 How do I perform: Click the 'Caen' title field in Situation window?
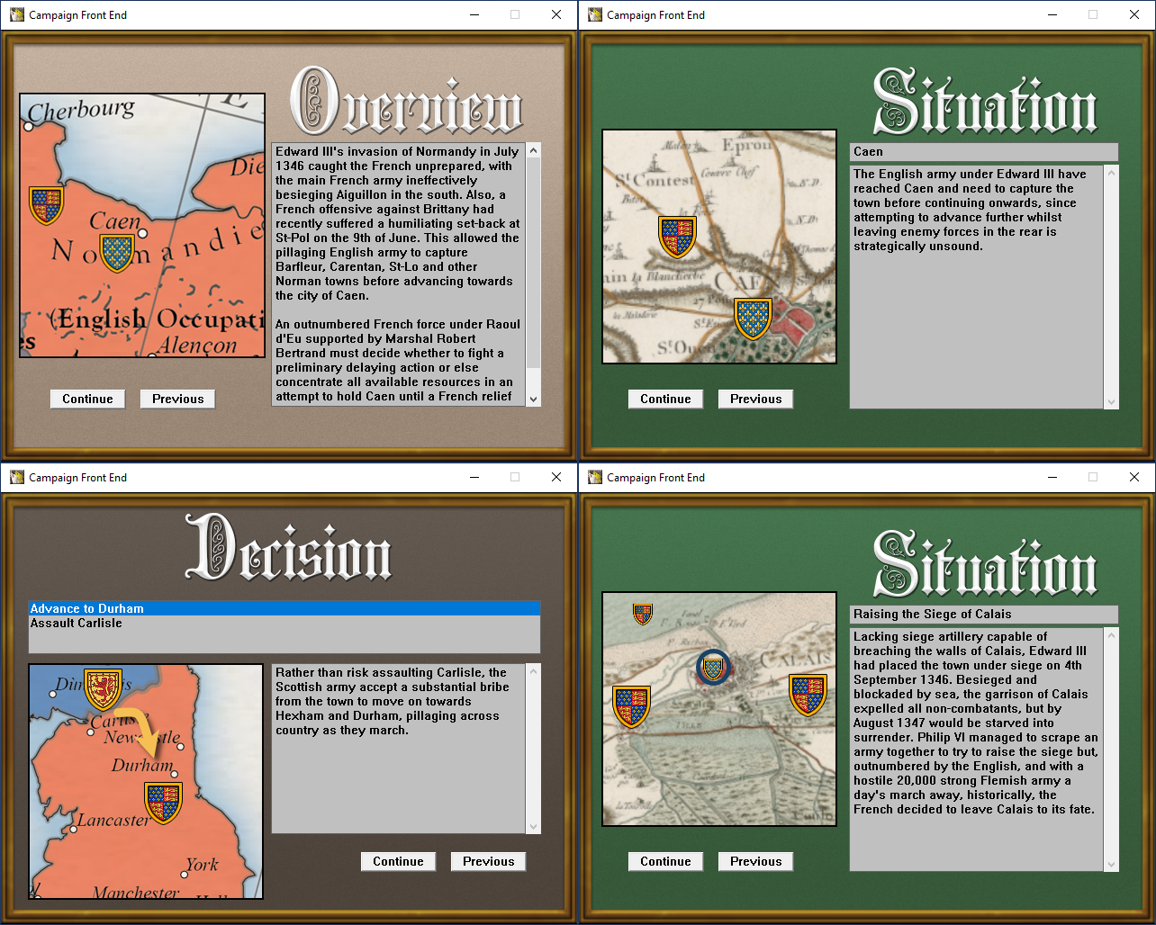(984, 152)
